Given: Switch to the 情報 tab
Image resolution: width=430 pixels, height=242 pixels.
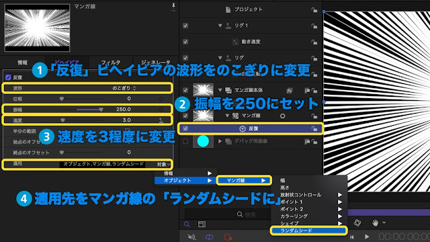Looking at the screenshot, I should coord(22,63).
